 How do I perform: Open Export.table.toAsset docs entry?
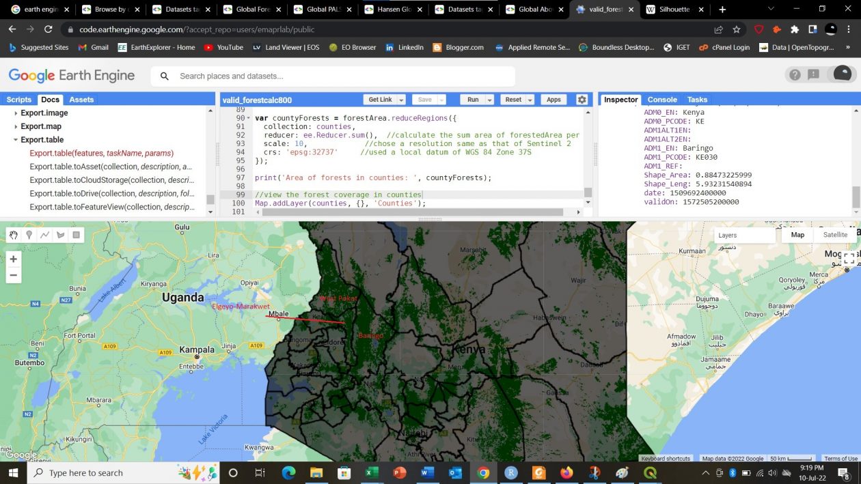pos(111,167)
